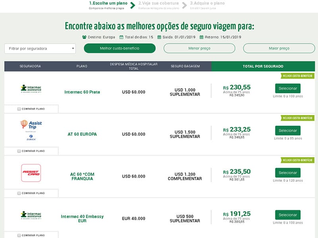Click the Zurich logo under Assist Trip
Image resolution: width=318 pixels, height=238 pixels.
pos(31,137)
